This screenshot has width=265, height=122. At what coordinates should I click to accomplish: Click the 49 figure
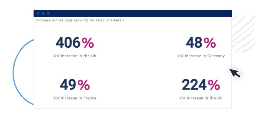point(68,85)
